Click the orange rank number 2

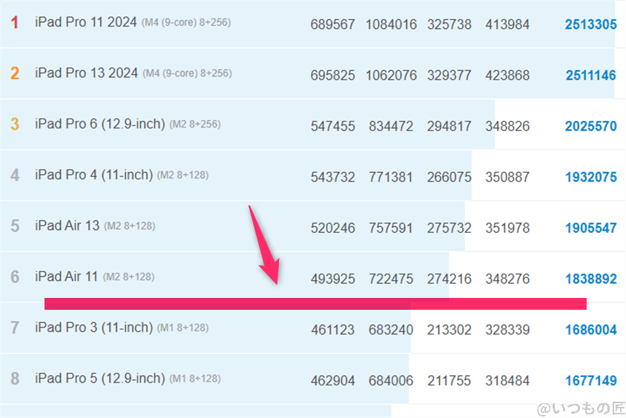tap(15, 73)
